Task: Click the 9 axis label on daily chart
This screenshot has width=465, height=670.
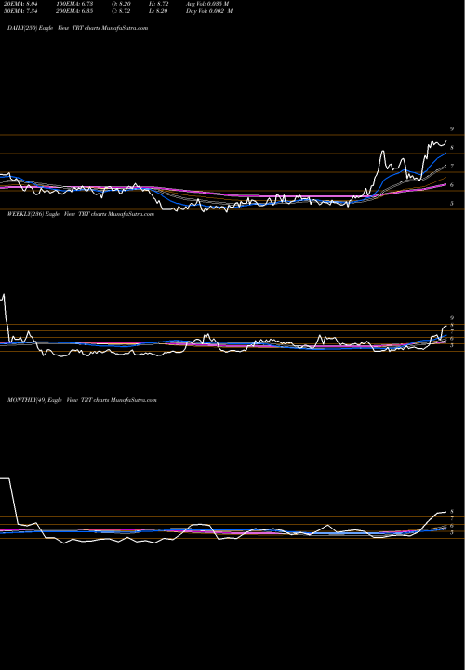Action: pos(452,128)
